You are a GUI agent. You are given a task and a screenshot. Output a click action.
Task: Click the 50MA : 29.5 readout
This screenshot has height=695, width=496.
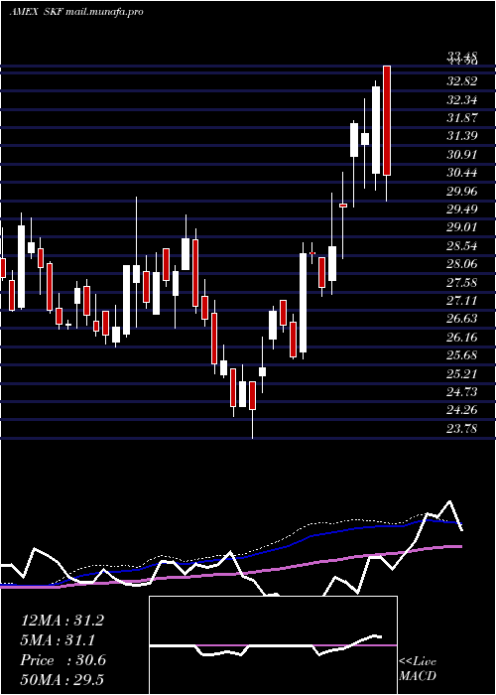click(x=62, y=679)
